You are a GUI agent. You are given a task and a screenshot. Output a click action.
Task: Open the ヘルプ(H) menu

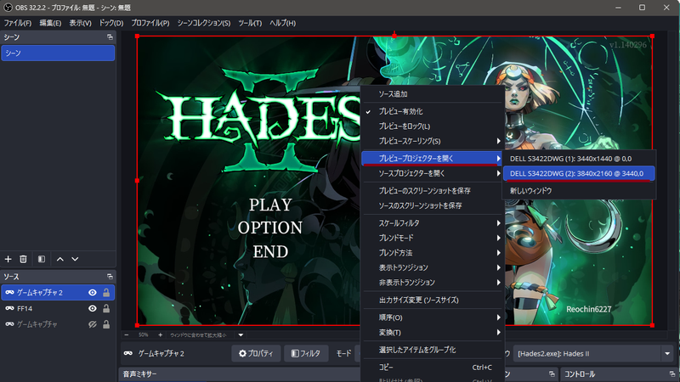pyautogui.click(x=283, y=23)
